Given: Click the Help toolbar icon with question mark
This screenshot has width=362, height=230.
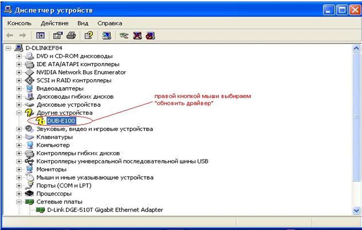Looking at the screenshot, I should [x=88, y=35].
